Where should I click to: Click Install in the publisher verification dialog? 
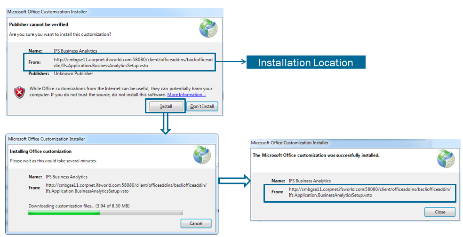click(166, 106)
